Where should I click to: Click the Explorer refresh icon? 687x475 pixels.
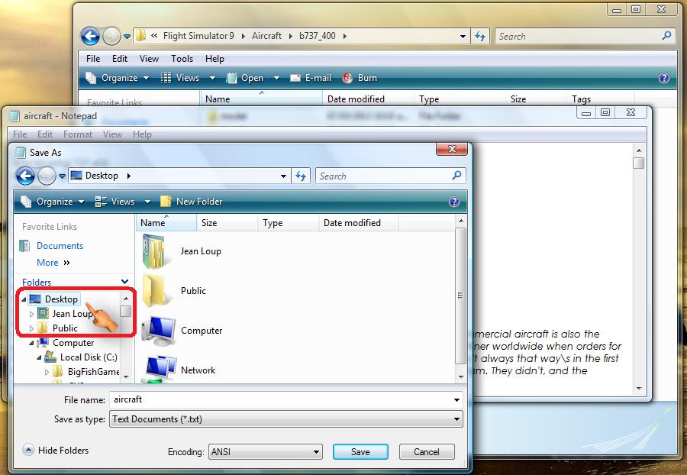480,37
